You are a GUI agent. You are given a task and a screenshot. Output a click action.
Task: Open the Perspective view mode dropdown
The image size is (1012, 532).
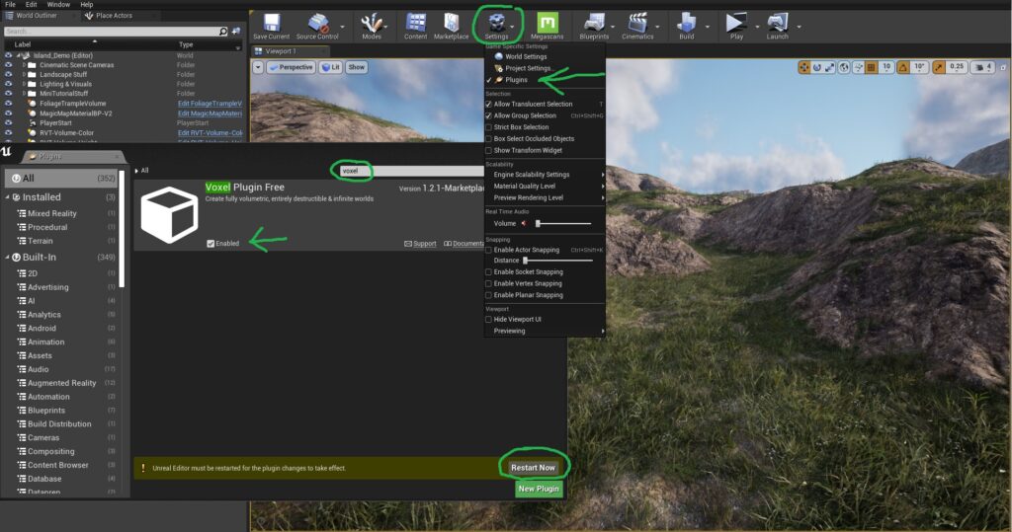point(291,67)
